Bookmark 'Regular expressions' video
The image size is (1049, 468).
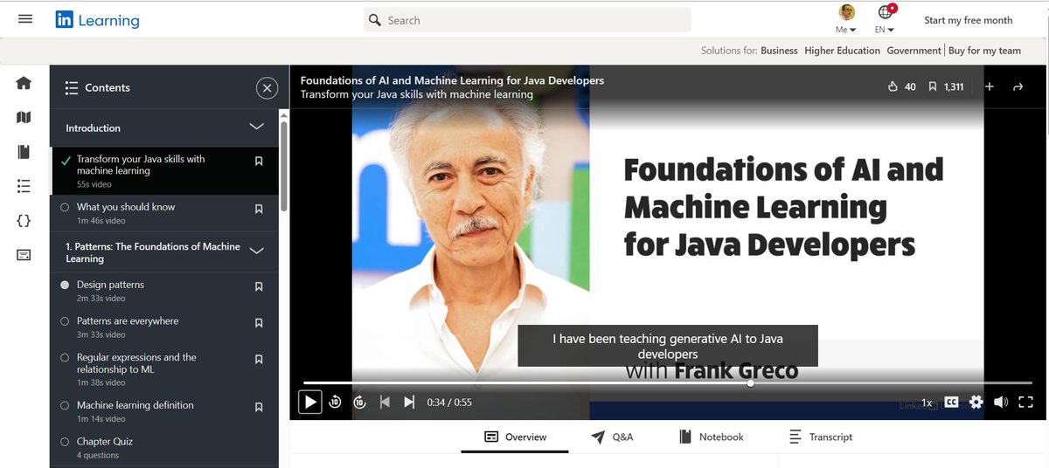click(259, 359)
